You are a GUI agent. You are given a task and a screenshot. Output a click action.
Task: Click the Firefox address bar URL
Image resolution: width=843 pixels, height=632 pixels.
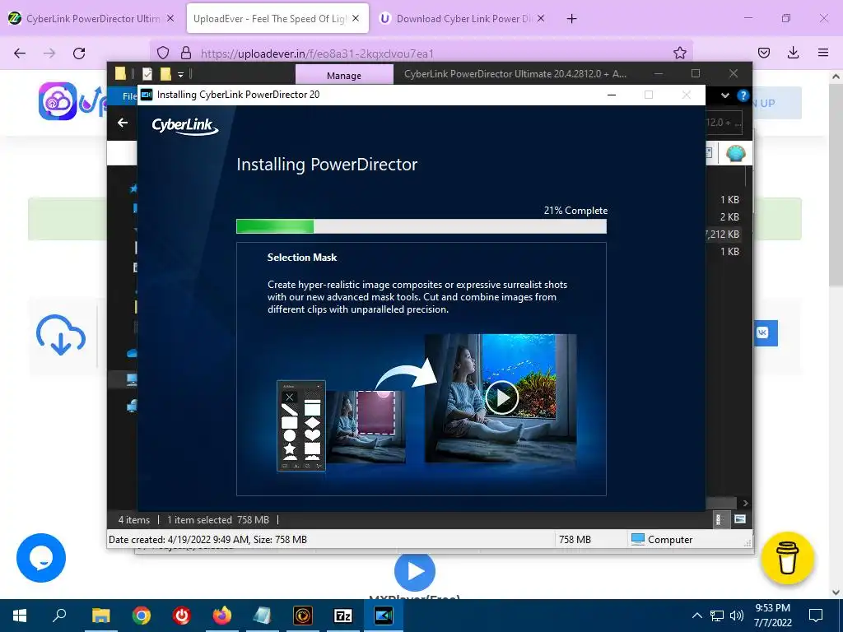tap(317, 53)
